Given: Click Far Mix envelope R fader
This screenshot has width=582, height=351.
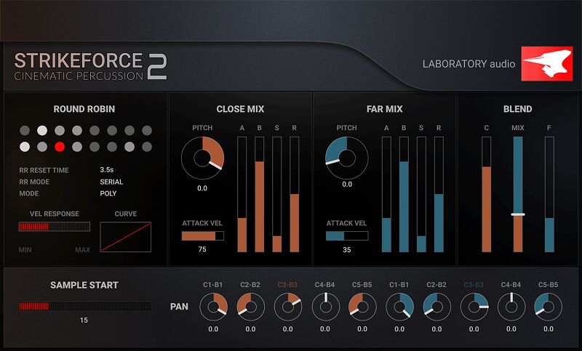Looking at the screenshot, I should pyautogui.click(x=439, y=195).
